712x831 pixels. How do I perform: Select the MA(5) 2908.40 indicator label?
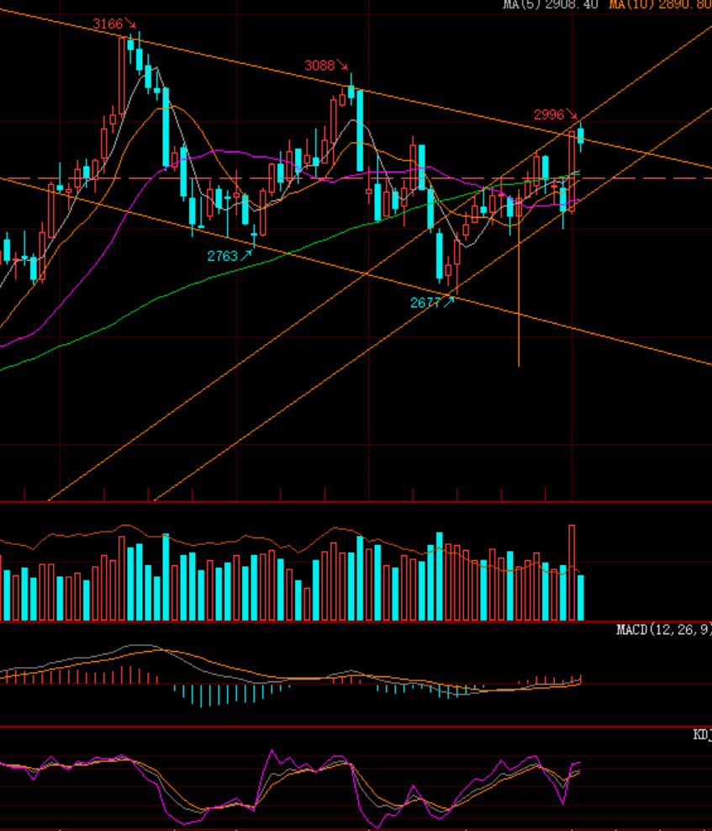click(551, 4)
